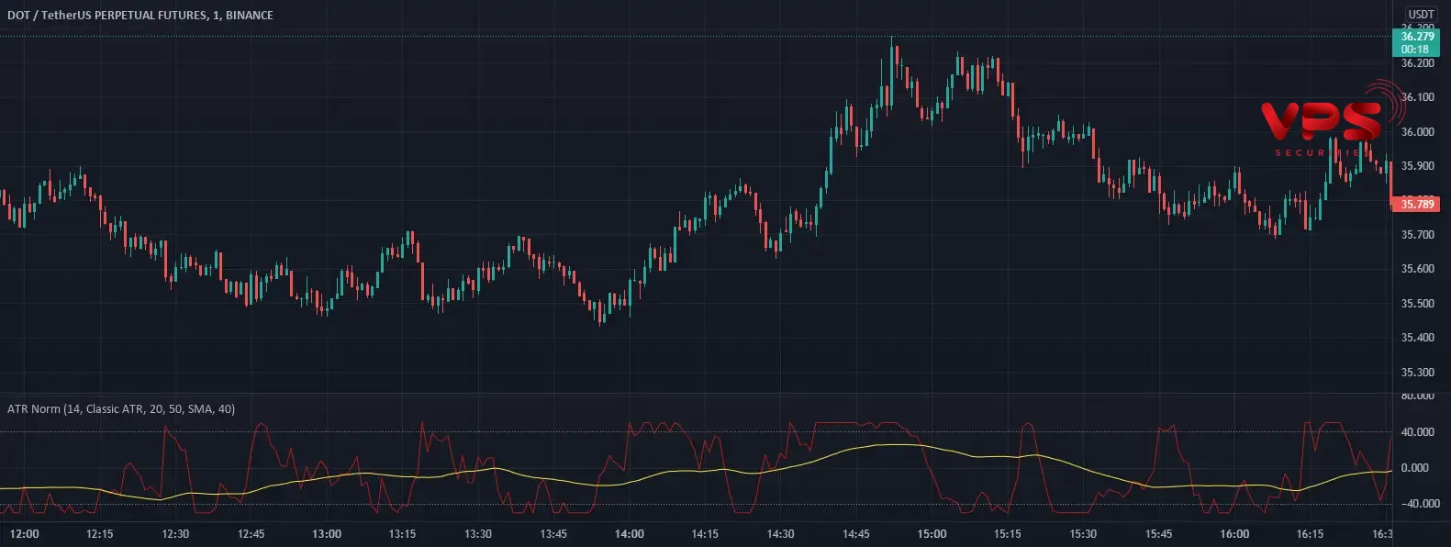Click the 16:15 time axis label
The height and width of the screenshot is (547, 1451).
coord(1310,534)
